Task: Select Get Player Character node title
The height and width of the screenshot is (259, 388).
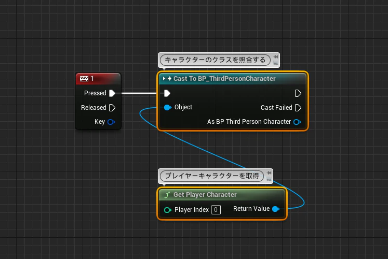Action: tap(205, 195)
